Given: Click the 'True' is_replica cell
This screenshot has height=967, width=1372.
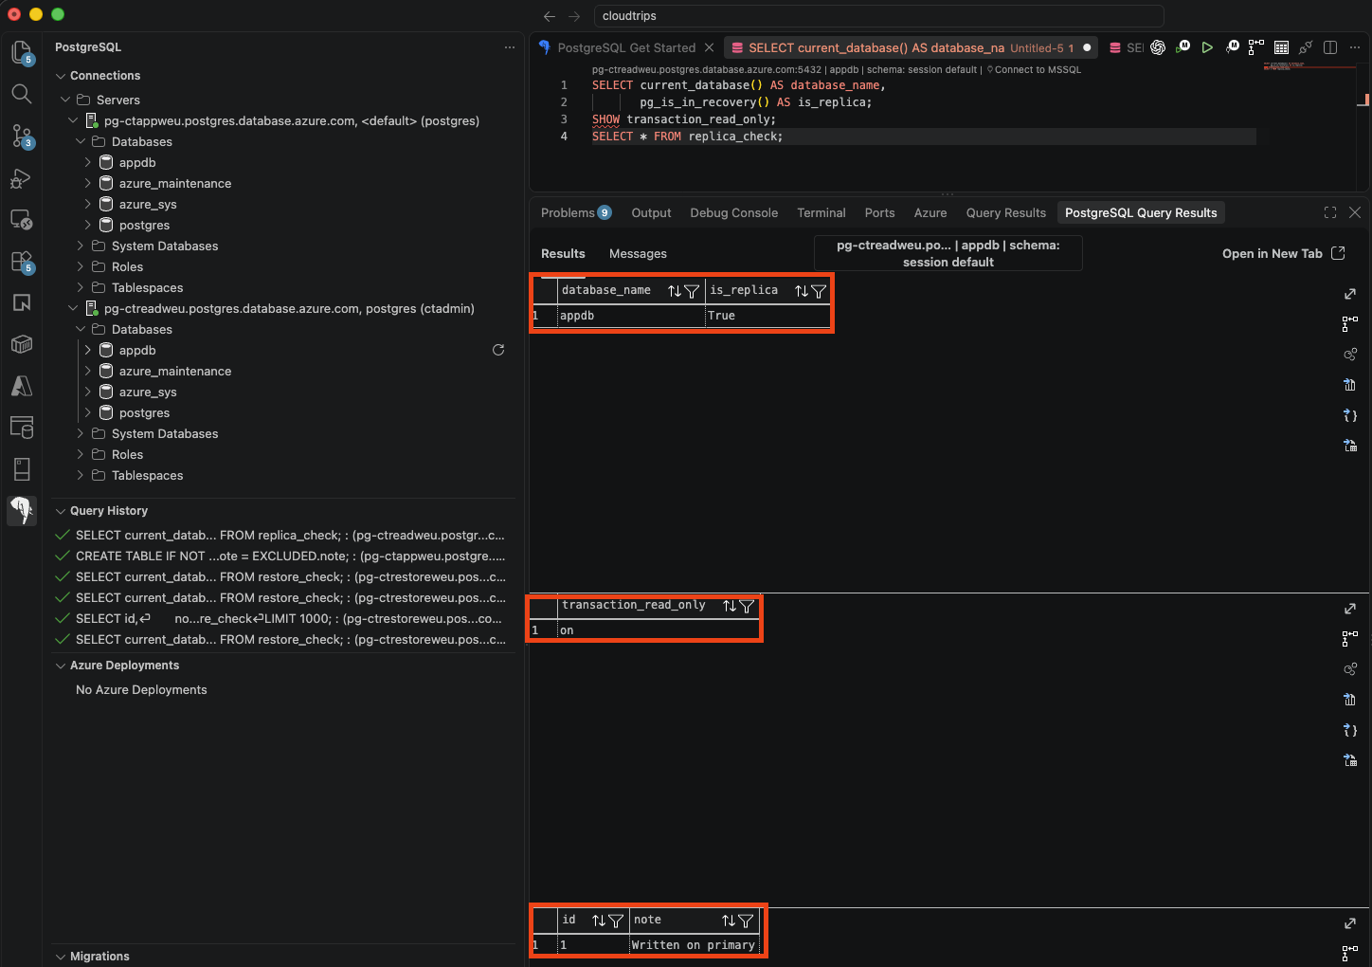Looking at the screenshot, I should coord(767,316).
